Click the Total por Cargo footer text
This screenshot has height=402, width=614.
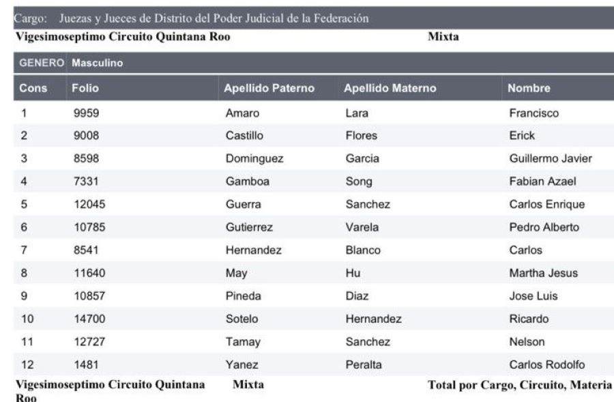pos(520,385)
